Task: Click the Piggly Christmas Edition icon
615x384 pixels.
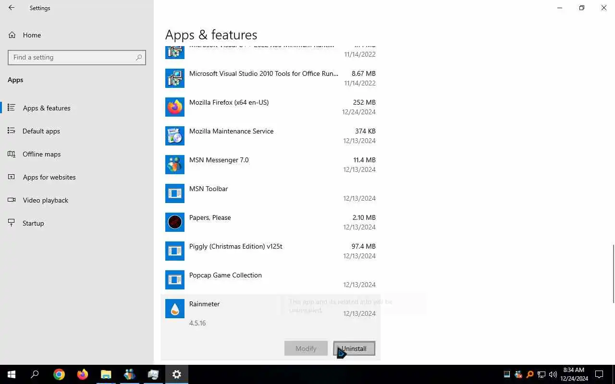Action: pos(175,251)
